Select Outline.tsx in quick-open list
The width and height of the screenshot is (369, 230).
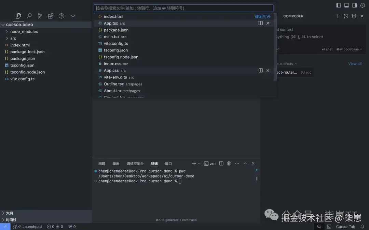183,84
